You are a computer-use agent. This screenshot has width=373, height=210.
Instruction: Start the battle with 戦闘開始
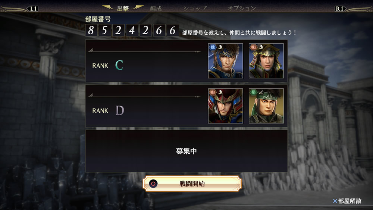coord(192,184)
